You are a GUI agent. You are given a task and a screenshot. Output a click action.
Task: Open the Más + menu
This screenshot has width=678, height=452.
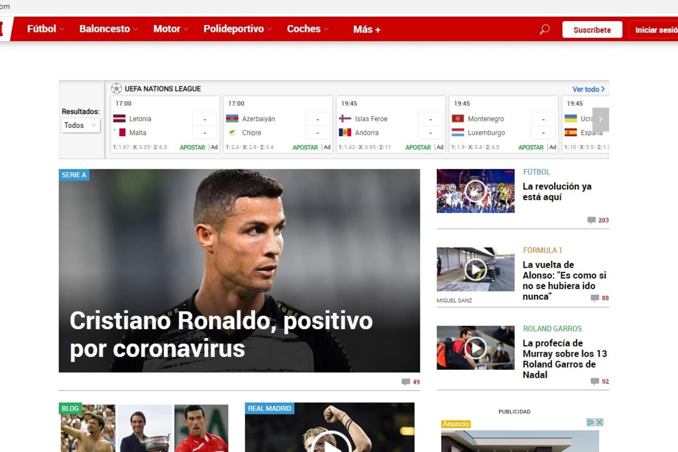pos(367,29)
